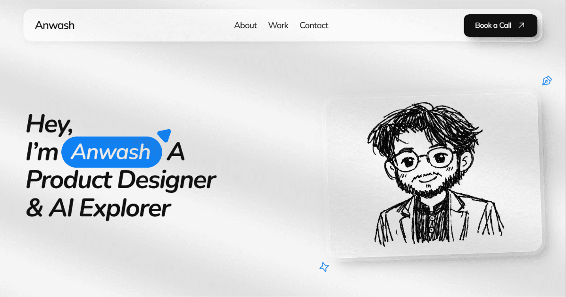Click empty navbar space beside Anwash logo
Image resolution: width=566 pixels, height=297 pixels.
tap(151, 25)
